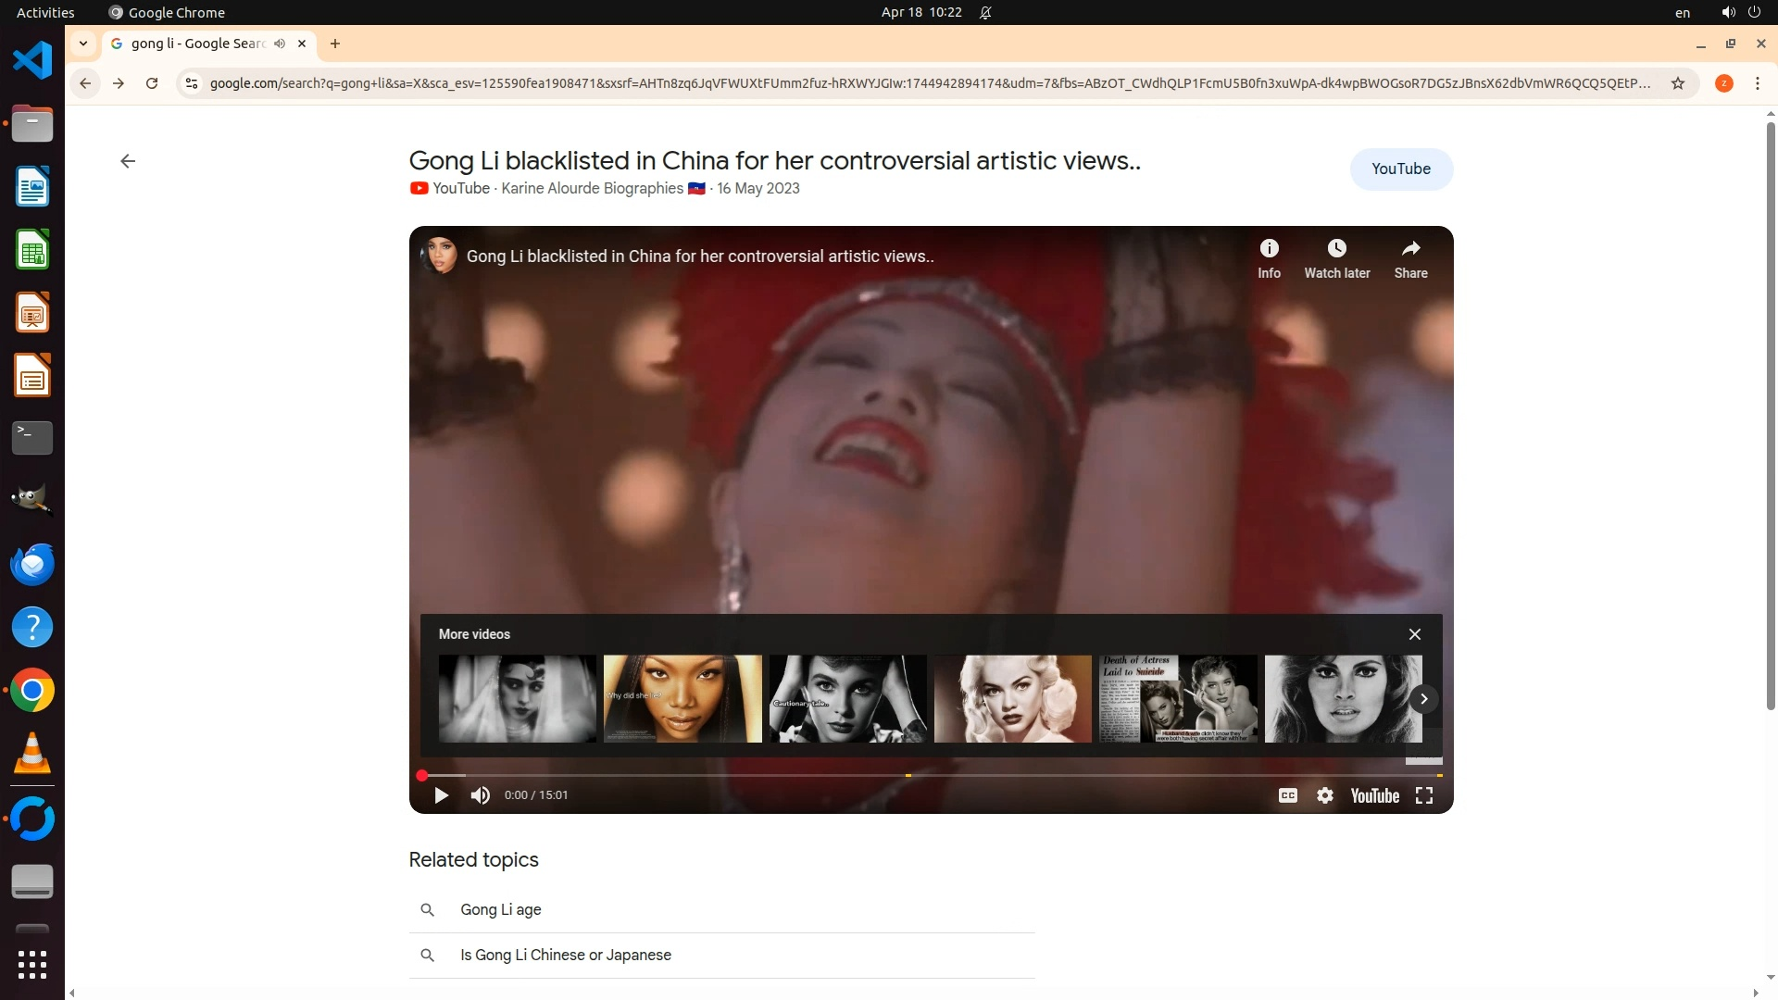
Task: Play the YouTube video
Action: pos(441,795)
